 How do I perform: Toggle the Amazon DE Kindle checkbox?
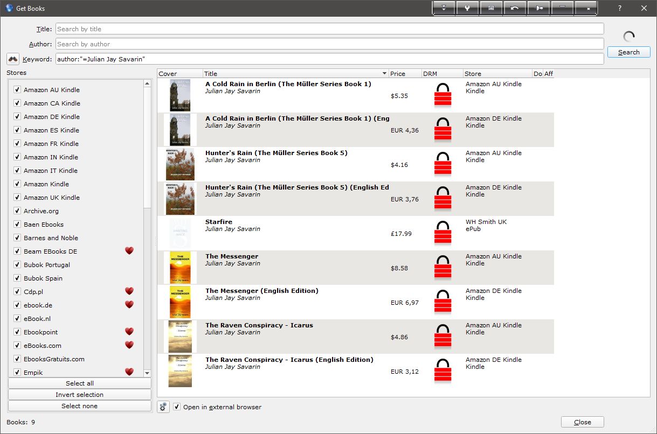tap(17, 116)
